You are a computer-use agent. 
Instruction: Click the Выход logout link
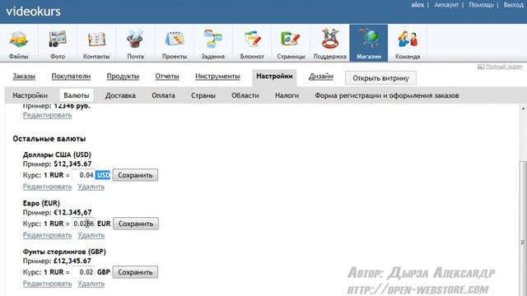point(513,5)
